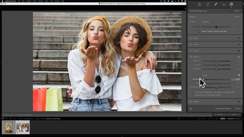
Task: Open the File menu
Action: click(x=19, y=1)
